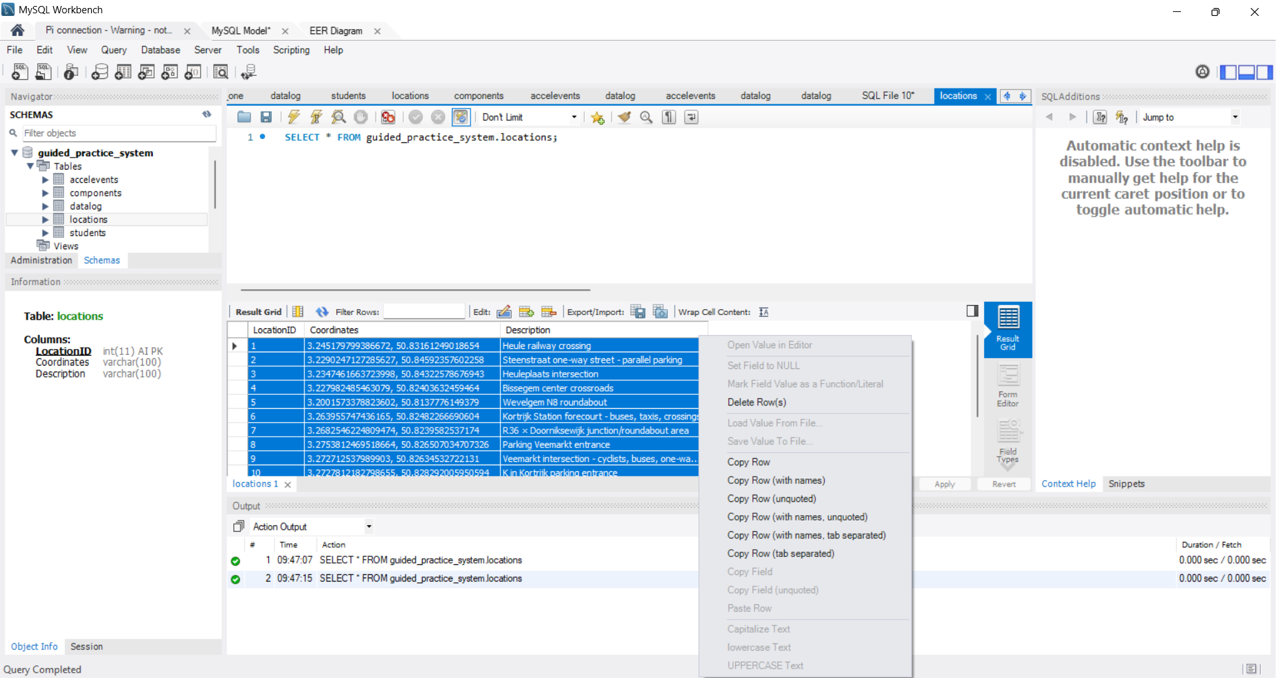Open the Form Editor view
This screenshot has height=678, width=1276.
point(1008,386)
